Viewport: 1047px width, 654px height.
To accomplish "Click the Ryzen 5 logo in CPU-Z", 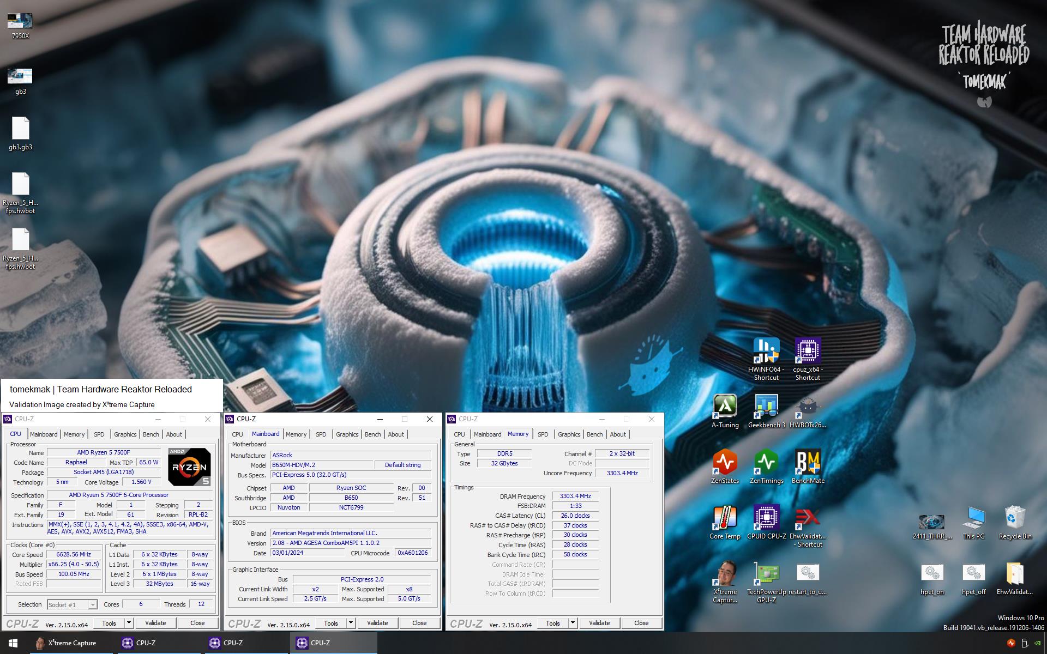I will pos(189,467).
